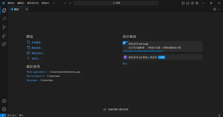The width and height of the screenshot is (223, 117).
Task: Click the remote window indicator in status bar
Action: click(x=3, y=115)
